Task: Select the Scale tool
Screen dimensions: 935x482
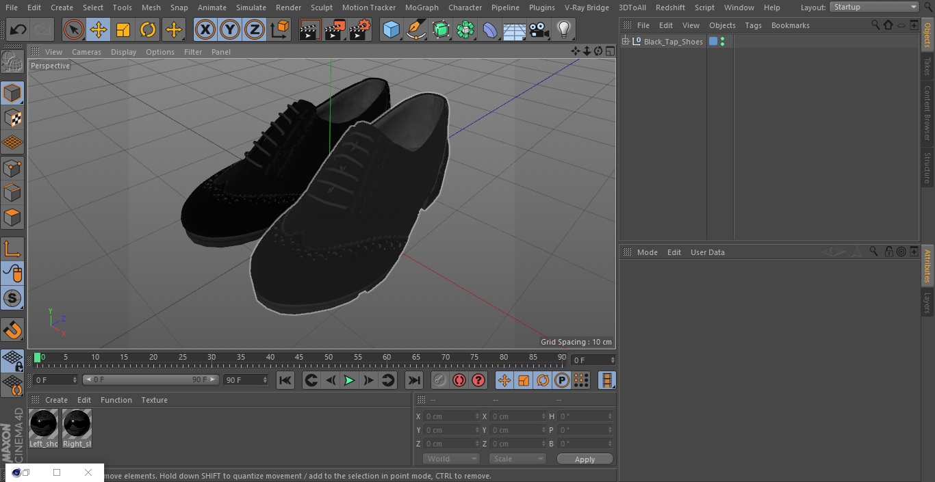Action: (x=123, y=30)
